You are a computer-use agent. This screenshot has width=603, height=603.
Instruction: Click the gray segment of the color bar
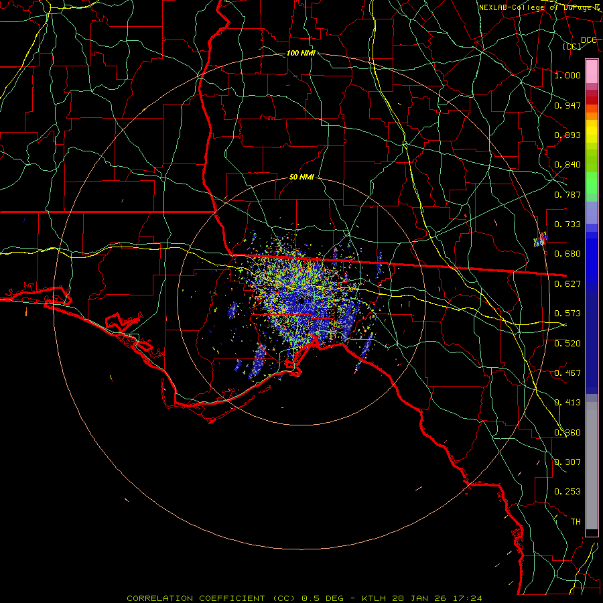tap(592, 466)
